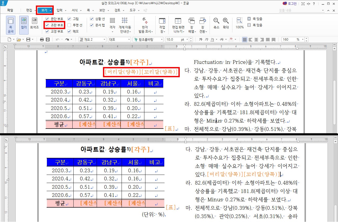Open the 도구 menu
Image resolution: width=338 pixels, height=222 pixels.
point(133,10)
